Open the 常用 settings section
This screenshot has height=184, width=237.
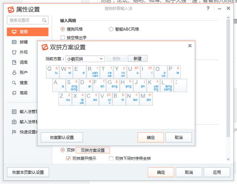click(x=28, y=32)
